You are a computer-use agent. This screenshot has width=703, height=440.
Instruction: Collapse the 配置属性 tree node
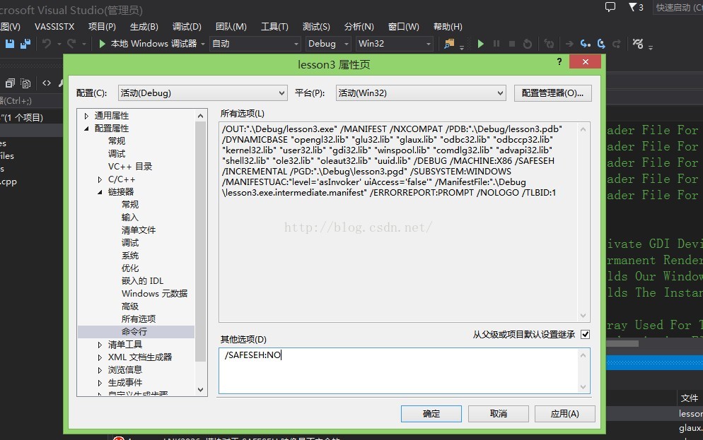(x=86, y=129)
